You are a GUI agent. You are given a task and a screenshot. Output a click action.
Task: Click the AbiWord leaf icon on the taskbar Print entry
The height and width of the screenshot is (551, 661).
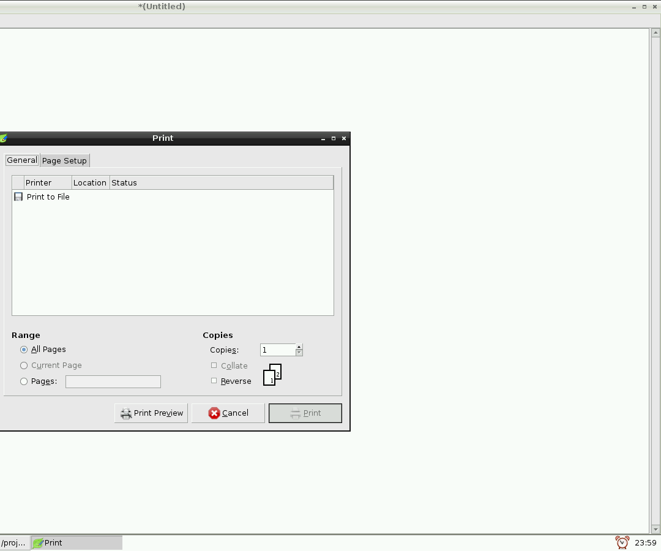click(39, 542)
